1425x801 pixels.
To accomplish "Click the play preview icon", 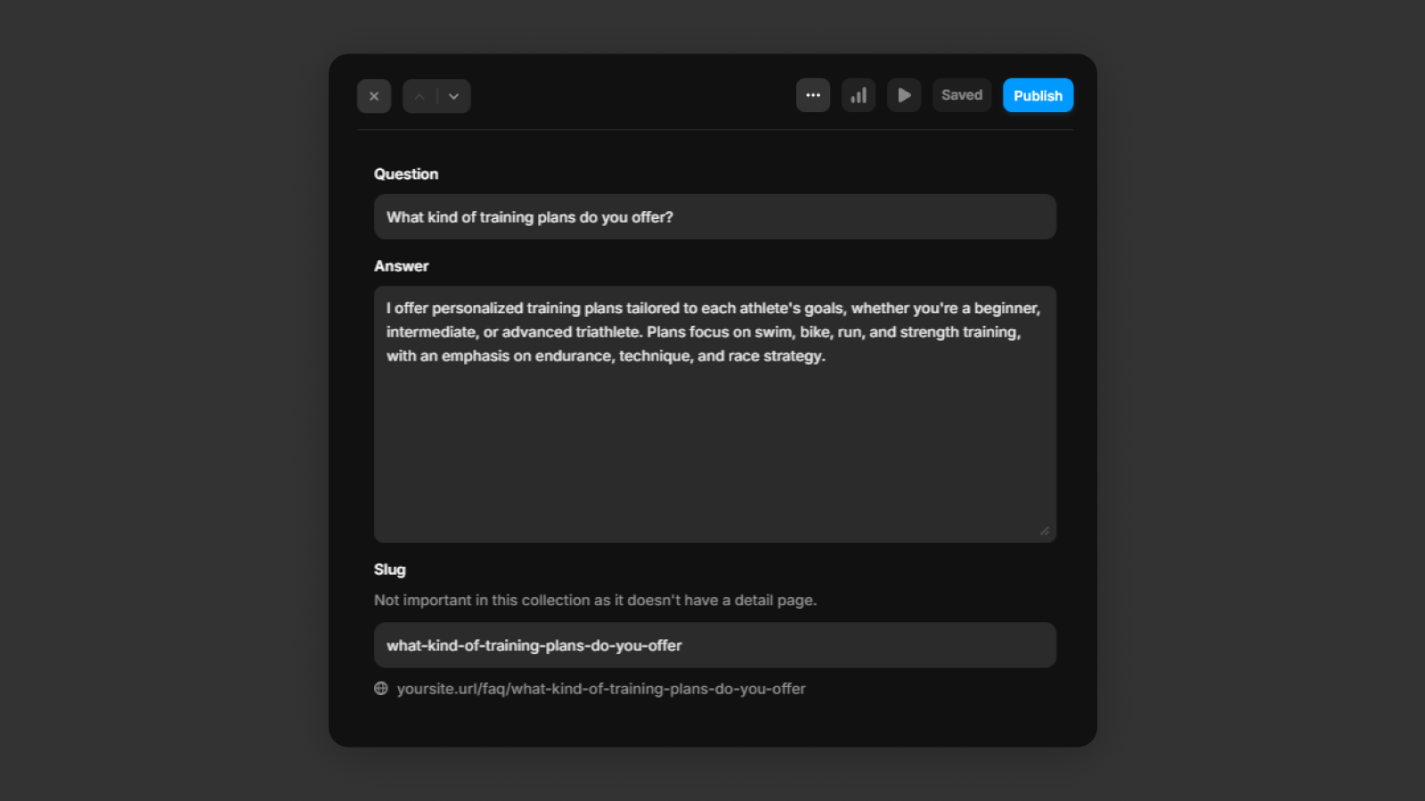I will [904, 95].
